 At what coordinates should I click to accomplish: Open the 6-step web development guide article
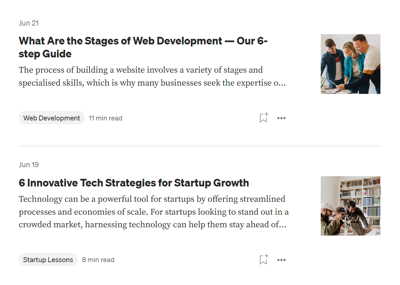coord(143,47)
